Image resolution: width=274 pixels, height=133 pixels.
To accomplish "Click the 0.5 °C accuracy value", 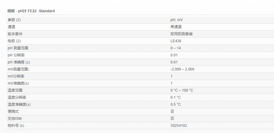I will pyautogui.click(x=176, y=104).
